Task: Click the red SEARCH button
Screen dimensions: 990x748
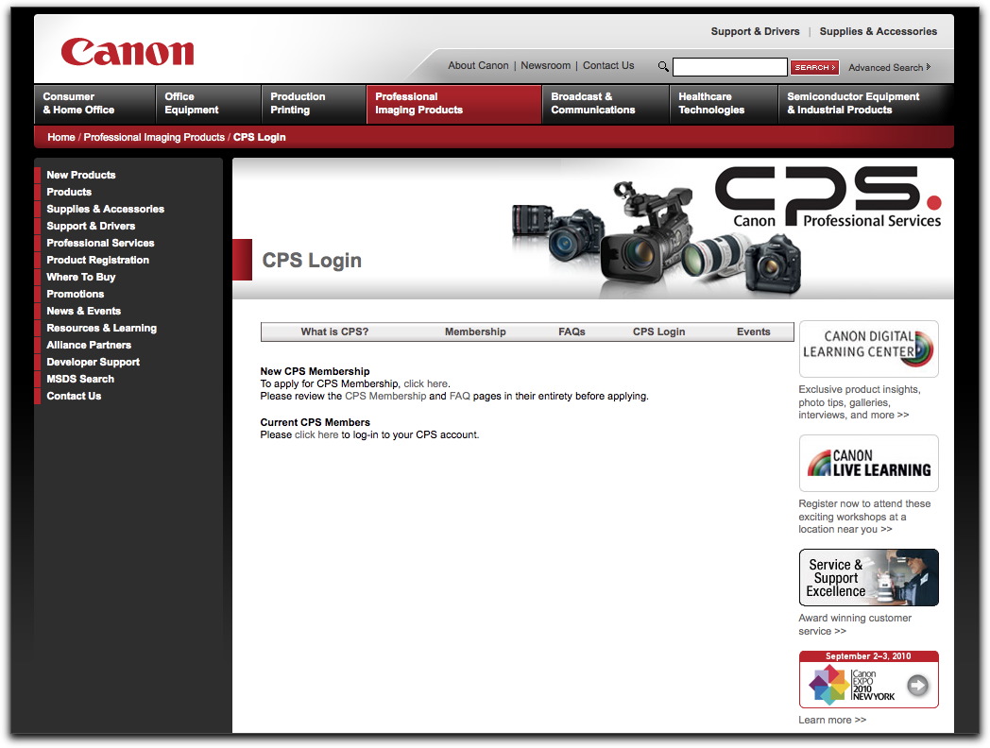Action: (x=814, y=67)
